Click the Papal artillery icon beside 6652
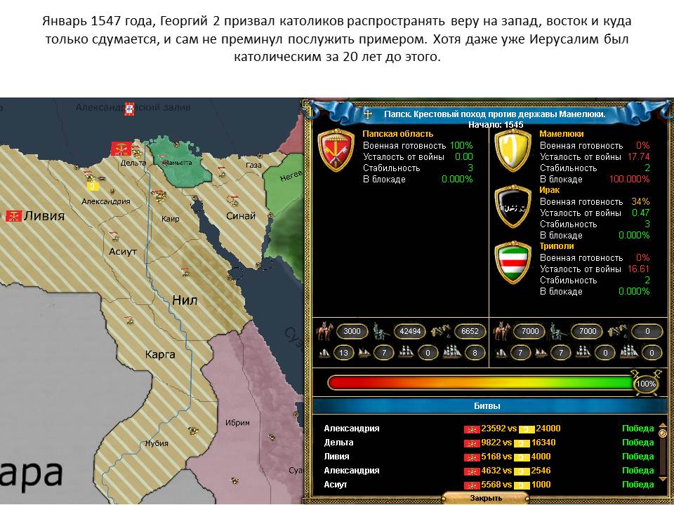This screenshot has height=505, width=674. 441,331
